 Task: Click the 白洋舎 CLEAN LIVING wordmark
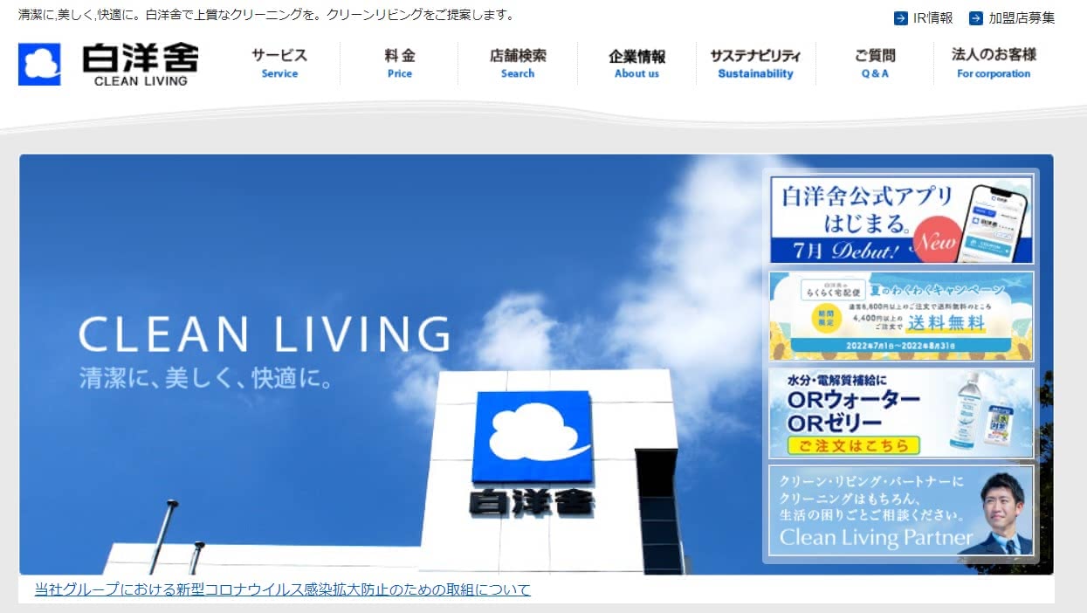[x=141, y=65]
